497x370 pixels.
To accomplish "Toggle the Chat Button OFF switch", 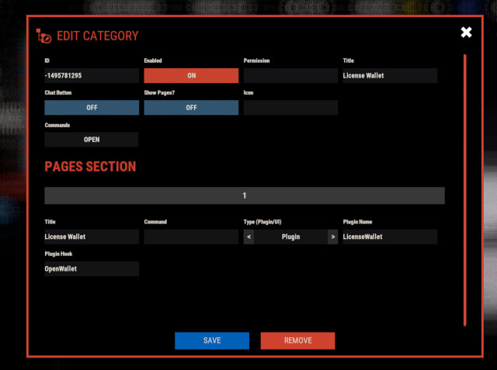I will tap(92, 108).
